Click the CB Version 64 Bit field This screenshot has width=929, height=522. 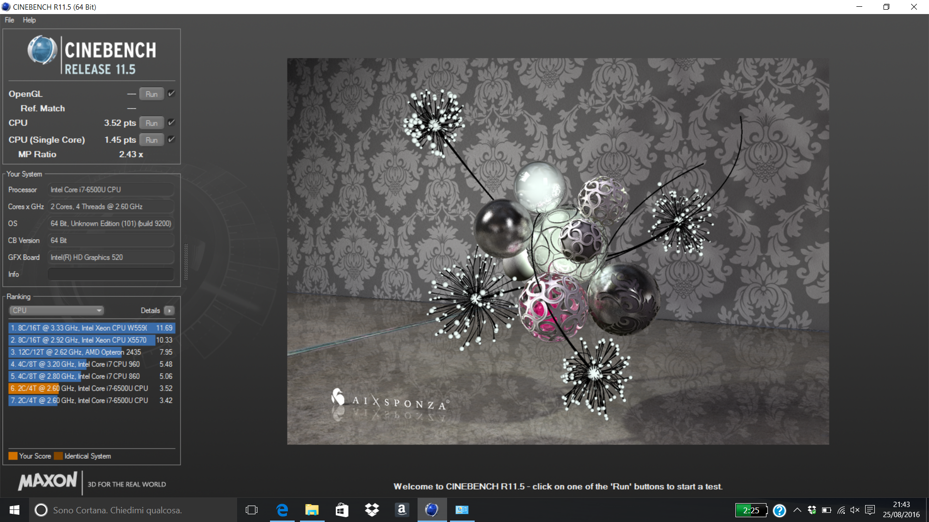111,240
